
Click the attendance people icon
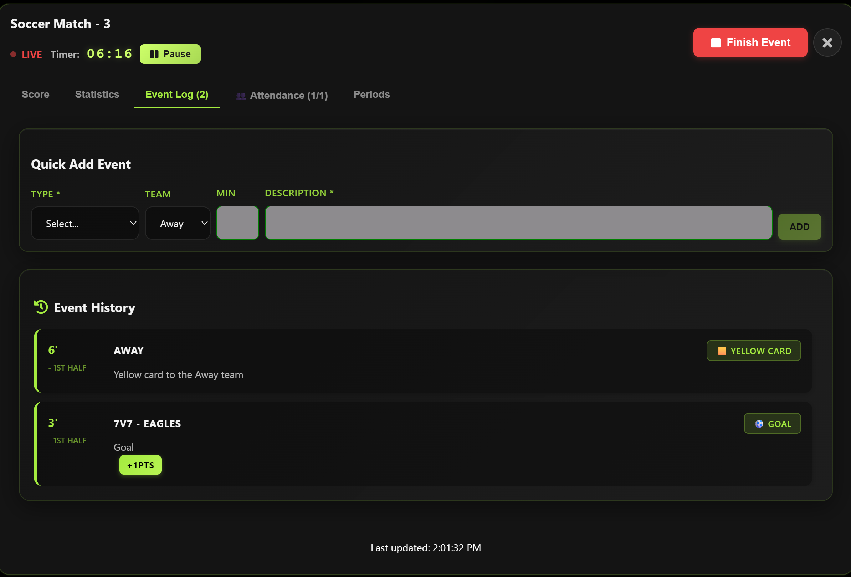(x=241, y=96)
